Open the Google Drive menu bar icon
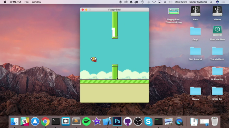Image resolution: width=229 pixels, height=128 pixels. click(x=131, y=2)
